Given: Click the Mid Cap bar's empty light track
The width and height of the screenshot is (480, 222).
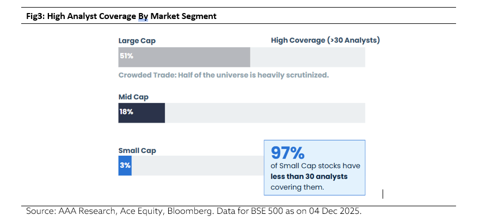Looking at the screenshot, I should pyautogui.click(x=264, y=112).
